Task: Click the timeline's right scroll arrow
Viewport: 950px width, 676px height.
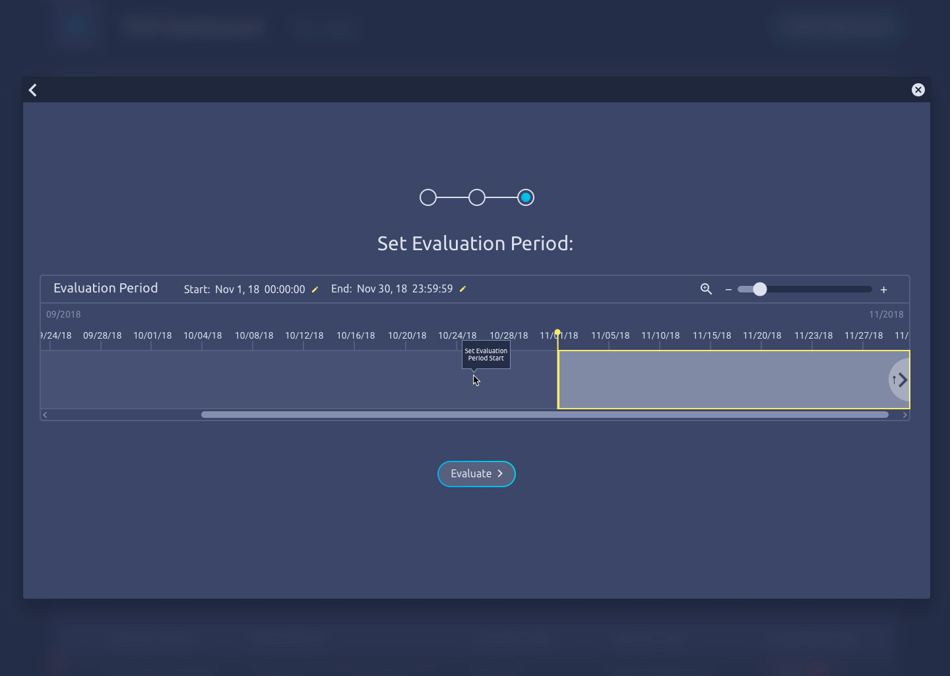Action: [x=905, y=415]
